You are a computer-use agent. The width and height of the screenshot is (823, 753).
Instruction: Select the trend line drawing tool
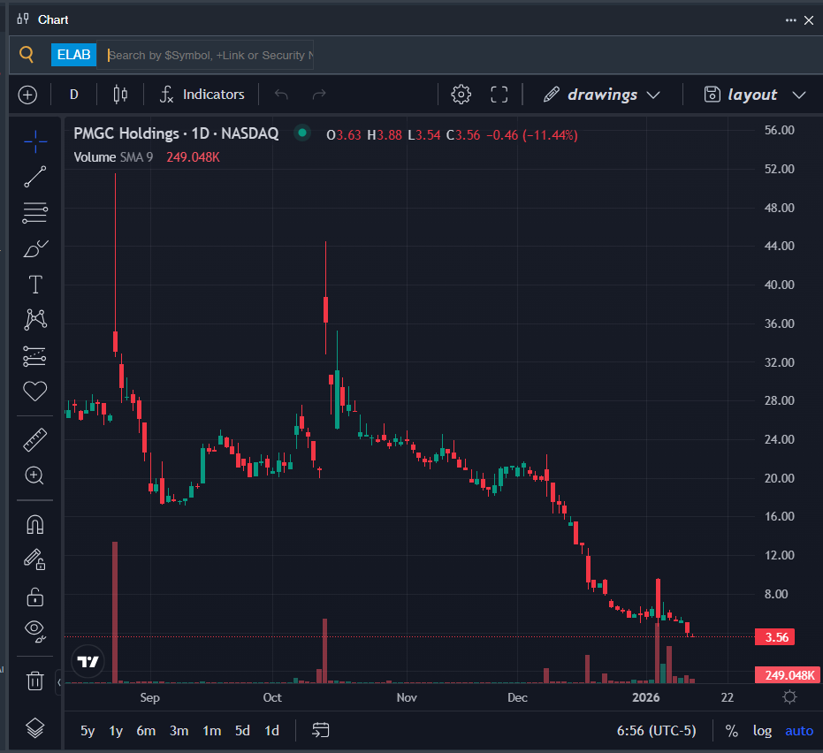point(35,177)
